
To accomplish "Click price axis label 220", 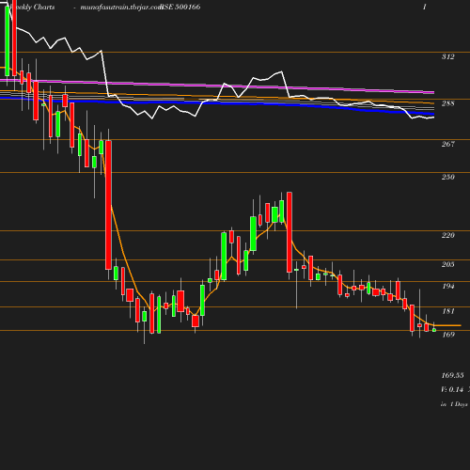I will 447,235.
